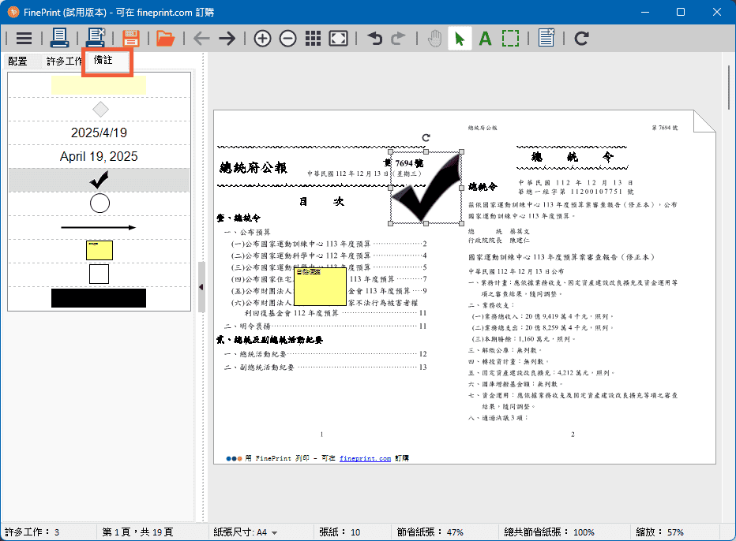Zoom out with the minus icon

288,38
